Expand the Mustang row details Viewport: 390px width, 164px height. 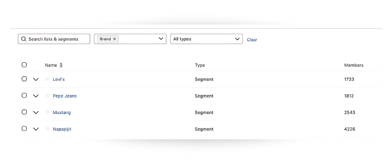point(36,112)
